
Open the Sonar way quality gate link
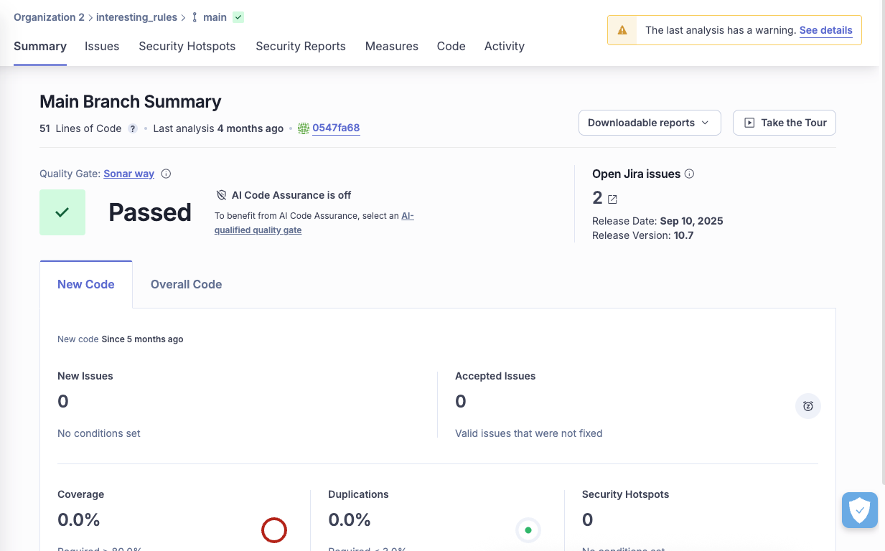click(x=129, y=174)
